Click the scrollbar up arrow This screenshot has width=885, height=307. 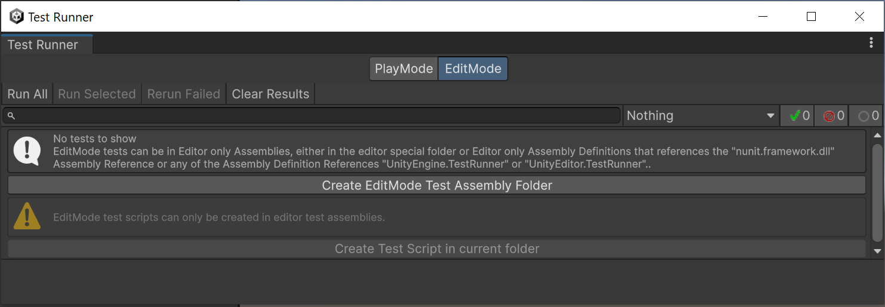coord(877,136)
